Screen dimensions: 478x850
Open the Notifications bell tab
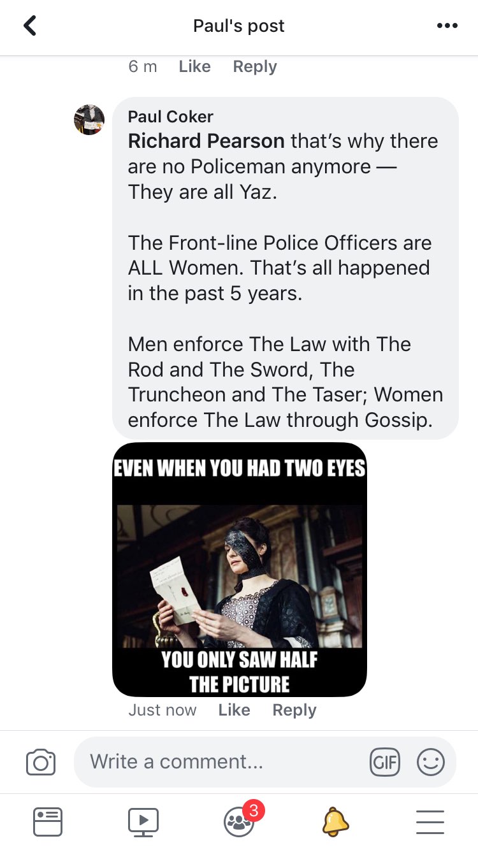coord(335,822)
